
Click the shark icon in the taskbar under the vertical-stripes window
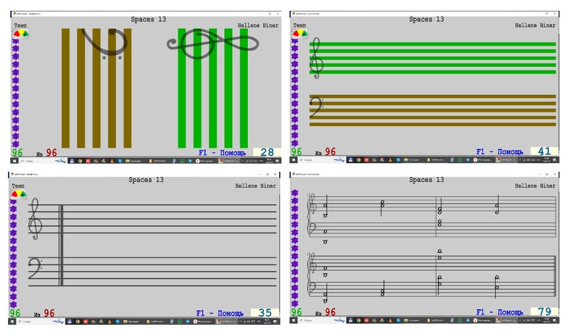point(62,160)
